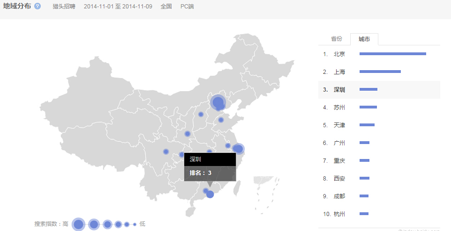Select 上海 in the city ranking

pyautogui.click(x=339, y=72)
